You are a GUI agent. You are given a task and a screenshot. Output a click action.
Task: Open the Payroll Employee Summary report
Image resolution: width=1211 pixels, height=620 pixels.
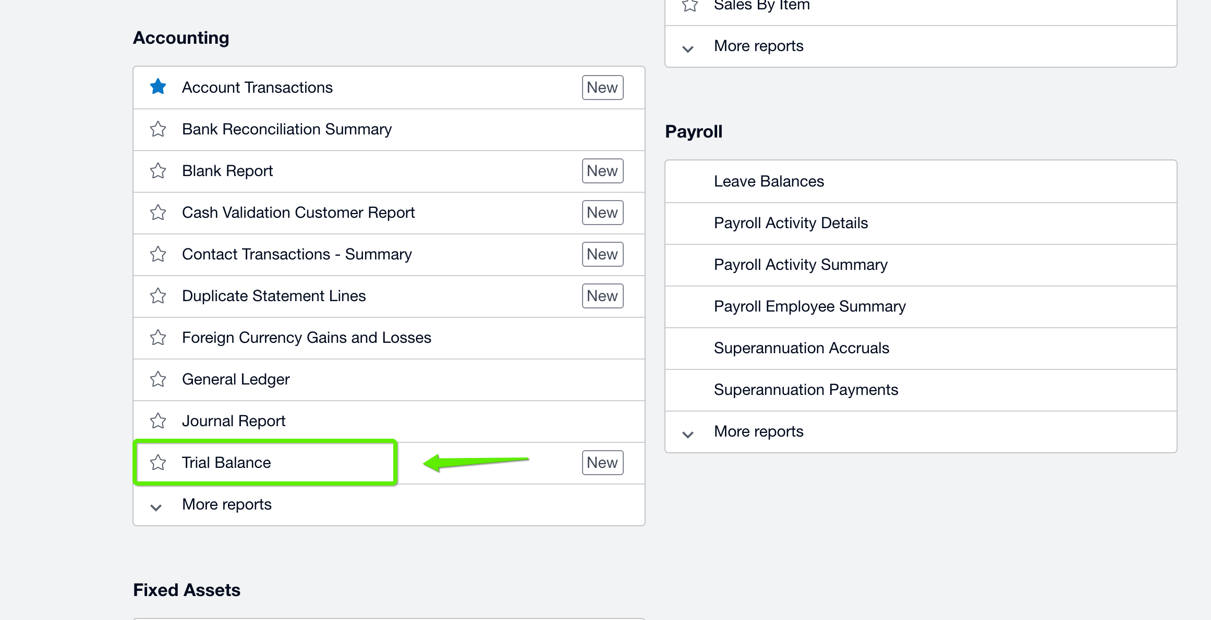tap(809, 306)
